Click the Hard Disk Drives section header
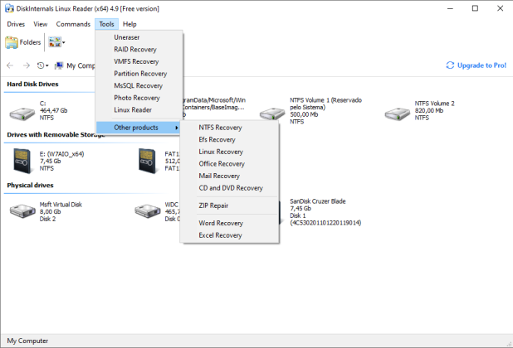 coord(32,84)
